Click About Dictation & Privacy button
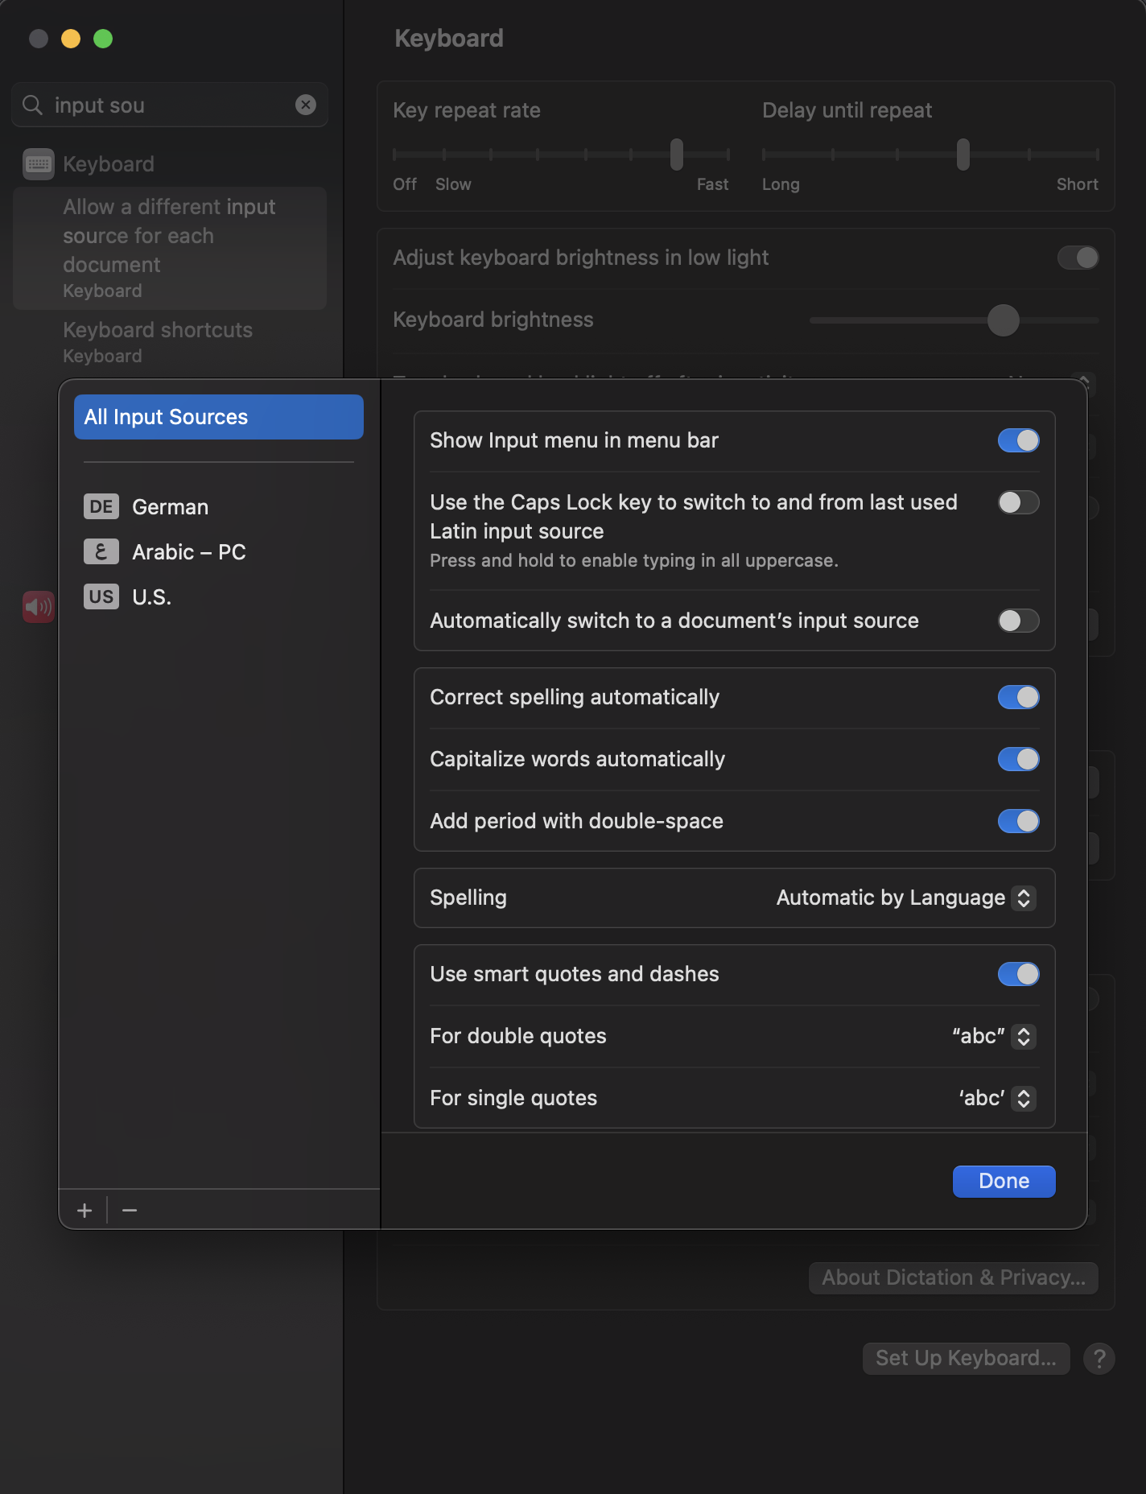 [x=954, y=1277]
